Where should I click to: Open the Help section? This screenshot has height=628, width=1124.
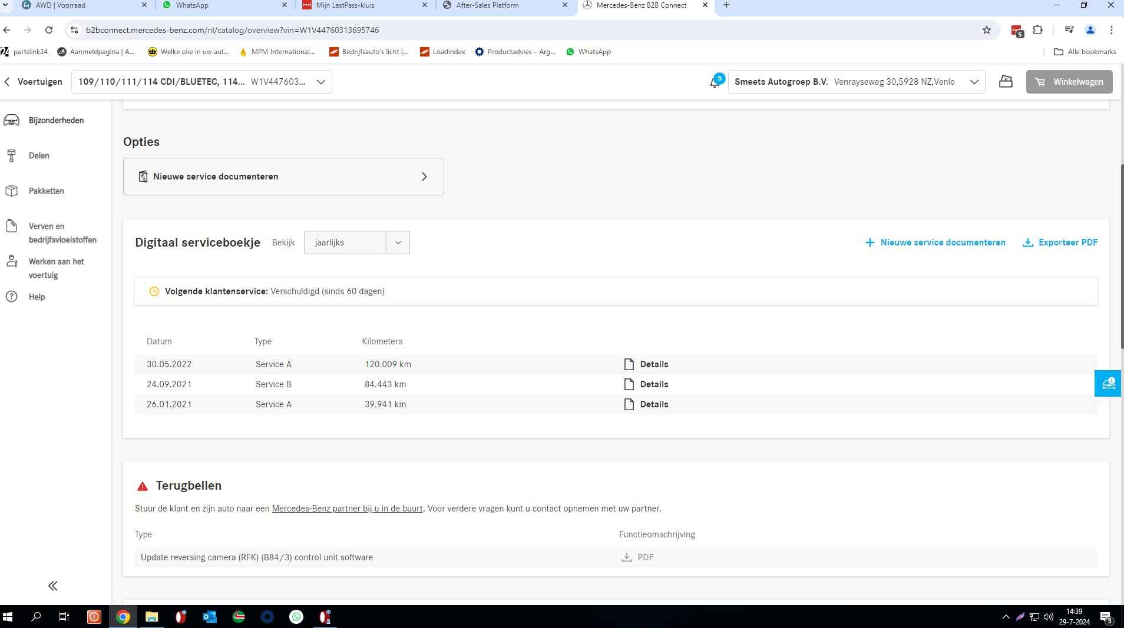click(25, 297)
